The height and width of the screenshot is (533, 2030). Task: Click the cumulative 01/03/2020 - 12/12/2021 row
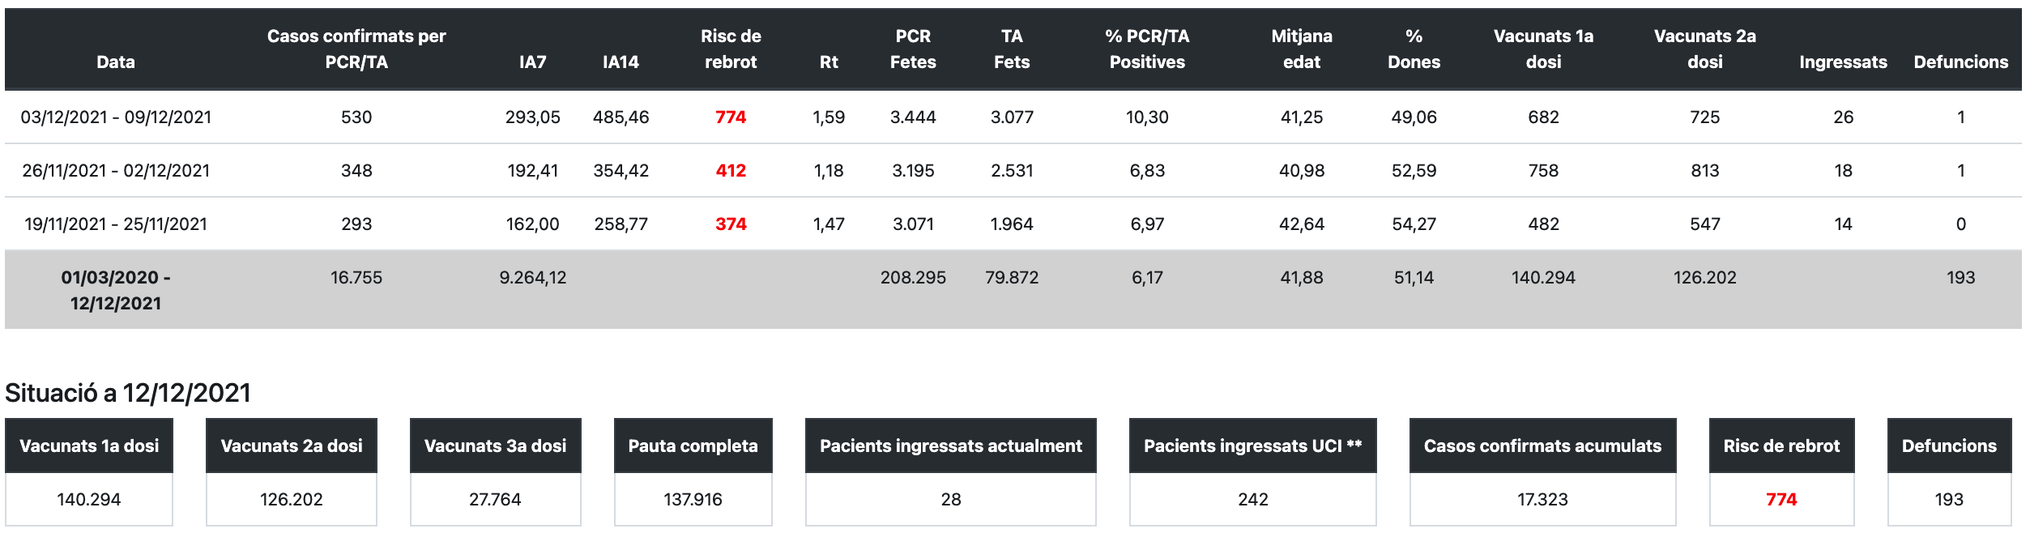[116, 289]
